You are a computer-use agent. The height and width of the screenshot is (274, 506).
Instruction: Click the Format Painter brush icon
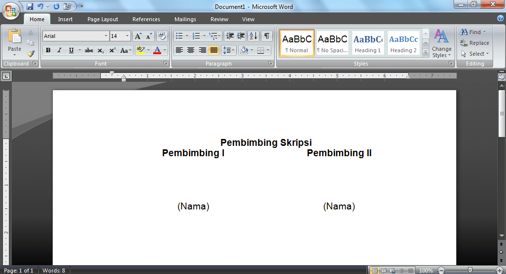point(31,54)
